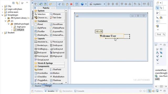Pick JLabel component

[x=39, y=69]
